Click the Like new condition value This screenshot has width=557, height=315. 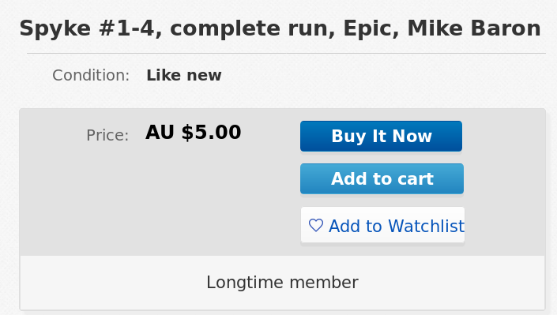(184, 75)
